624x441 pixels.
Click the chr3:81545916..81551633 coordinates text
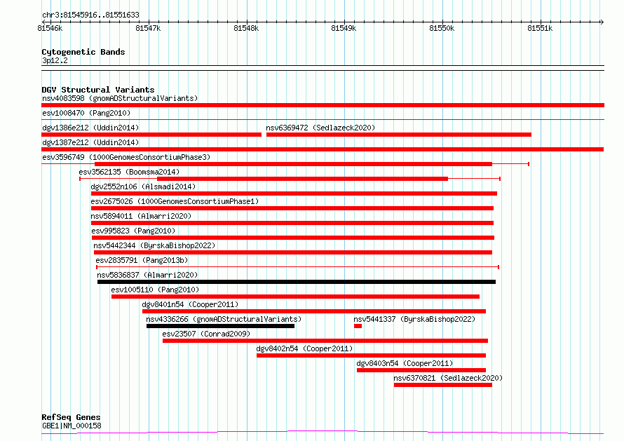(x=90, y=15)
